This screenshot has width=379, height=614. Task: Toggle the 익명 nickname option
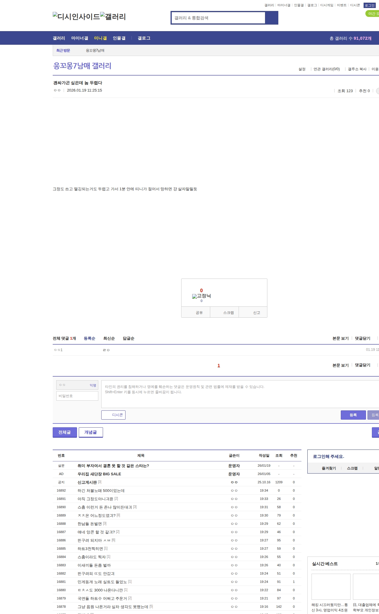click(93, 385)
